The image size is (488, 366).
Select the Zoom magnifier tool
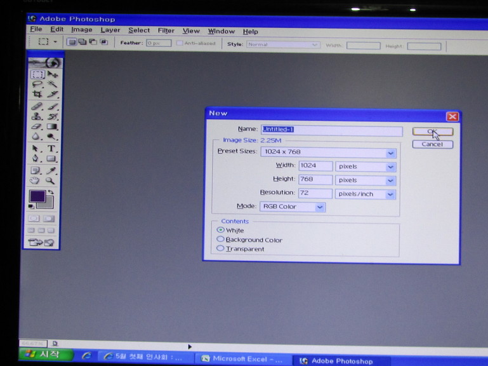(x=50, y=180)
